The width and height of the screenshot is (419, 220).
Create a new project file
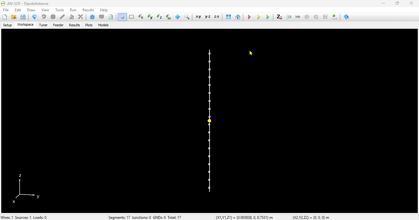5,17
